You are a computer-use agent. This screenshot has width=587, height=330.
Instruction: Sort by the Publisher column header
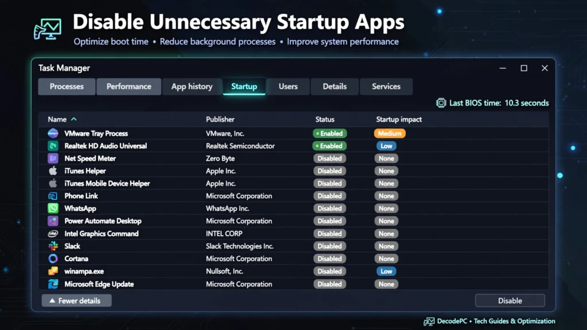[x=220, y=119]
